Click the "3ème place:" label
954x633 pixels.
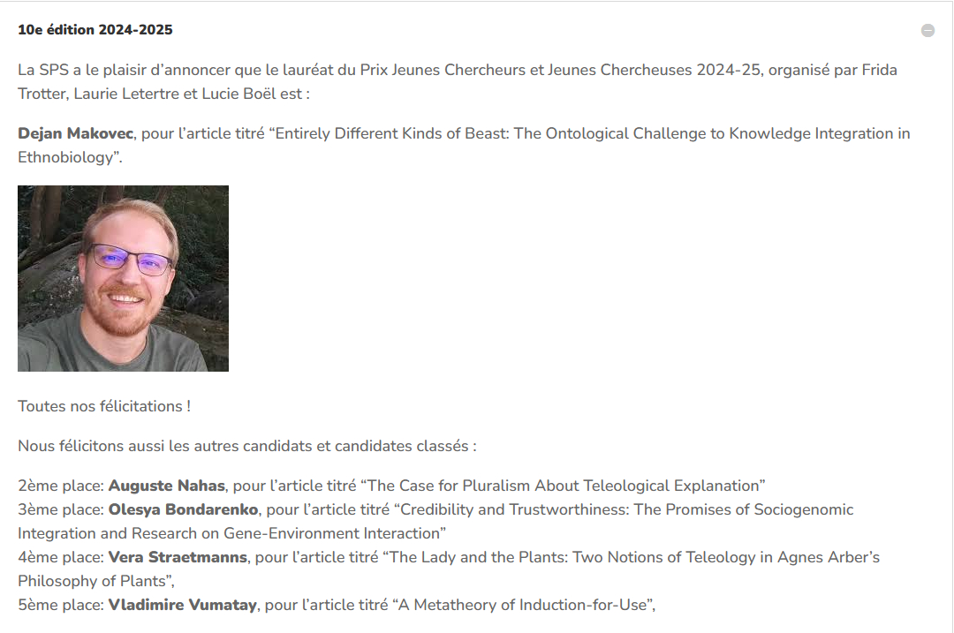tap(61, 509)
